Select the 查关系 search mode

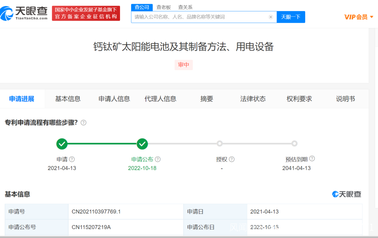click(x=185, y=7)
